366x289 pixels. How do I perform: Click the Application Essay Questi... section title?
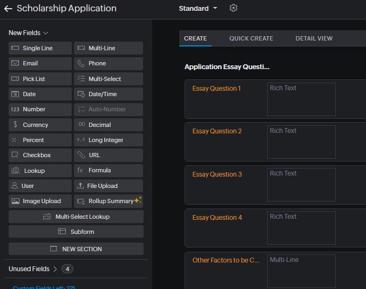point(227,67)
